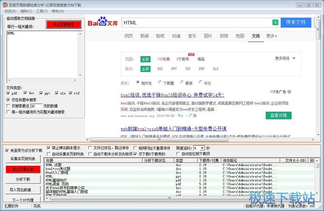Switch to the 音乐 tab

point(192,36)
